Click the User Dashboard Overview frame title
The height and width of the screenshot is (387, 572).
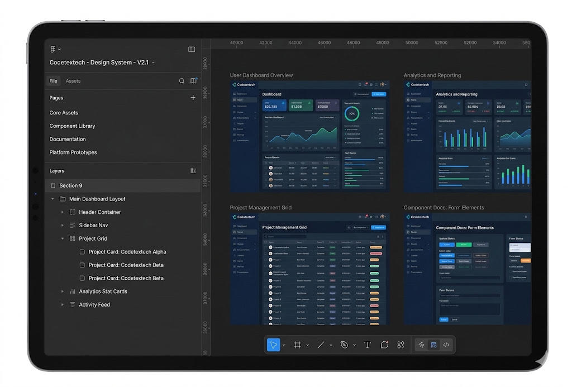[x=261, y=75]
